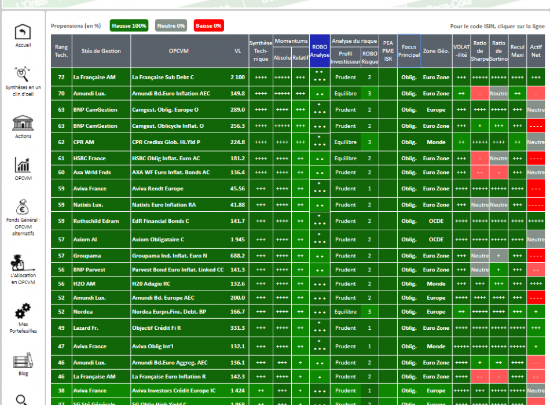
Task: Open the Actions bank building icon
Action: coord(23,123)
